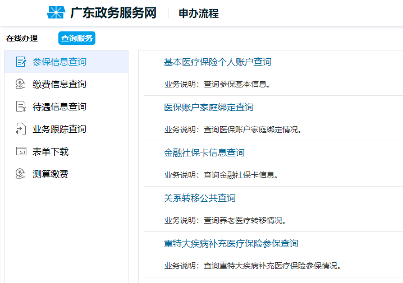Open 基本医疗保险个人账户查询 link

tap(218, 62)
